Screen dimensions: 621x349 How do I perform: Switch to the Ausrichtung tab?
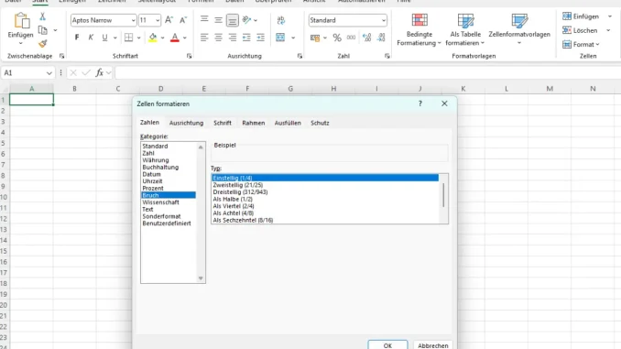coord(186,123)
